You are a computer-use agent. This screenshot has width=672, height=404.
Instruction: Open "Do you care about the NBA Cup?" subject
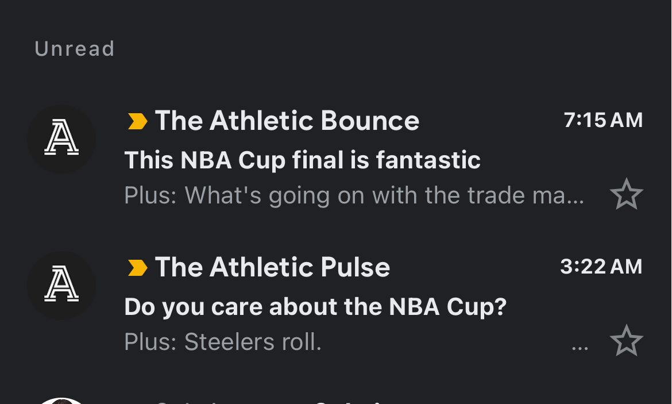click(x=315, y=306)
